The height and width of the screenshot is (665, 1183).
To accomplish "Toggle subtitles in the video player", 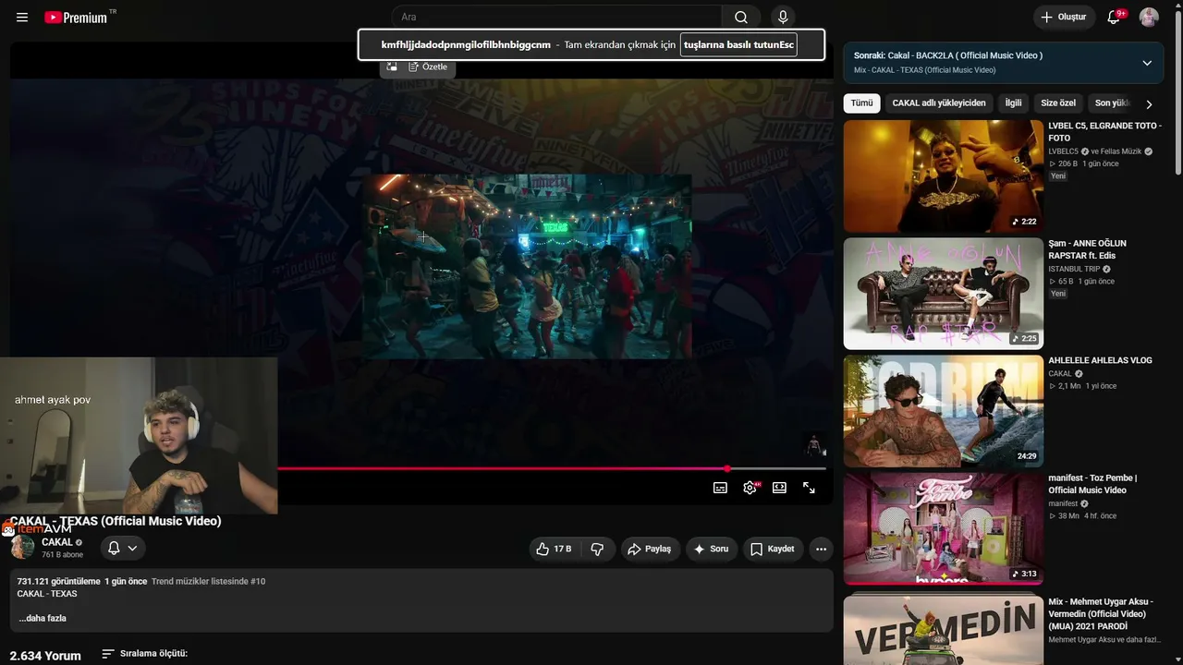I will pos(720,488).
